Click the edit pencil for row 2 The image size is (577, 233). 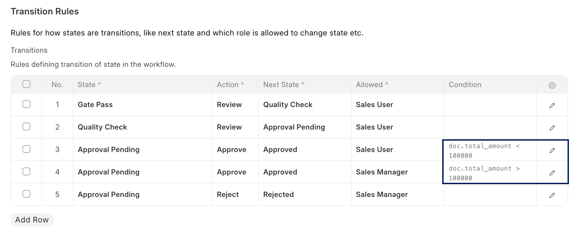click(552, 128)
